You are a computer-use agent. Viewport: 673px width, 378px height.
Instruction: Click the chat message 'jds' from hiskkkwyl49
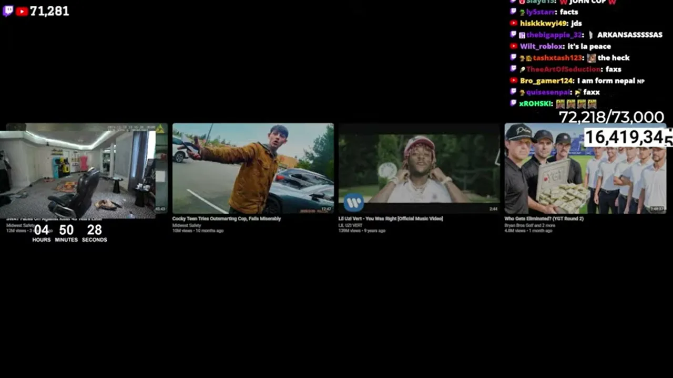click(x=576, y=24)
